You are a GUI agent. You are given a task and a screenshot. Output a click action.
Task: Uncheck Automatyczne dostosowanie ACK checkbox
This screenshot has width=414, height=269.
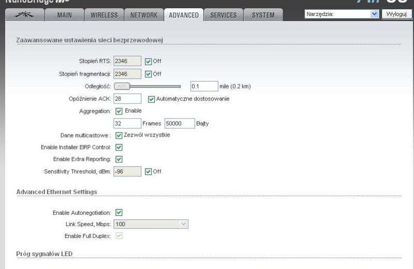(x=151, y=99)
